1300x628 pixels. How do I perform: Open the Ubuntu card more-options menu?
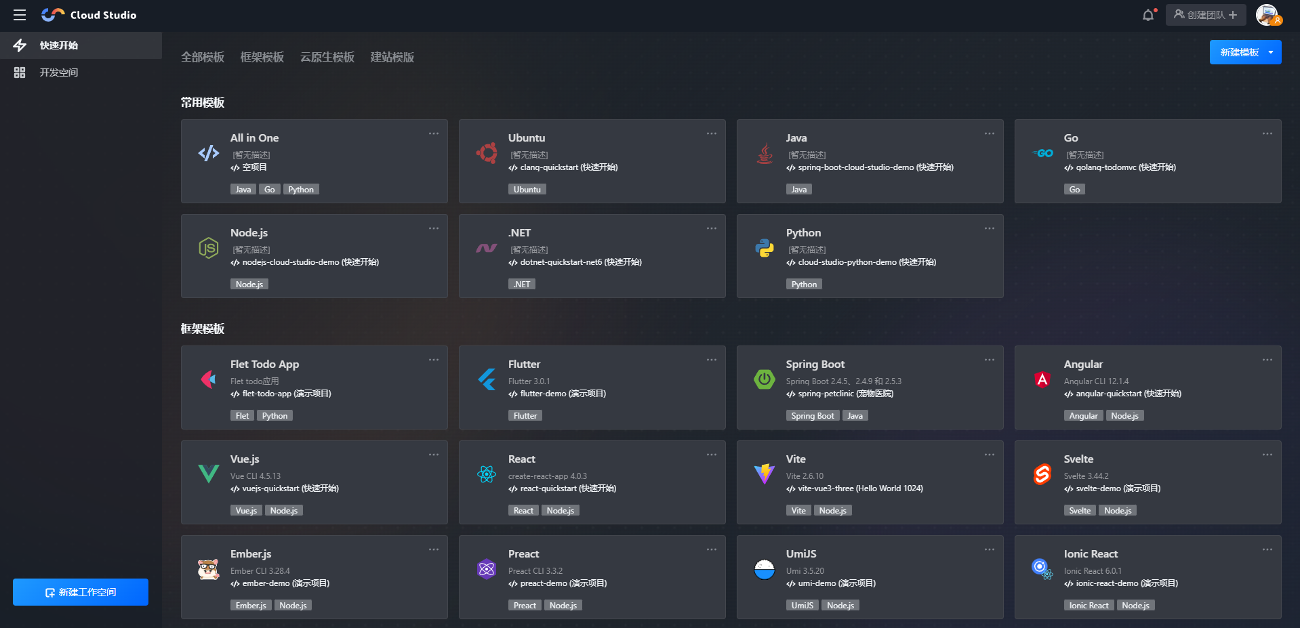pyautogui.click(x=712, y=133)
